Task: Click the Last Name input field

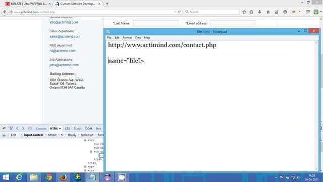Action: coord(156,23)
